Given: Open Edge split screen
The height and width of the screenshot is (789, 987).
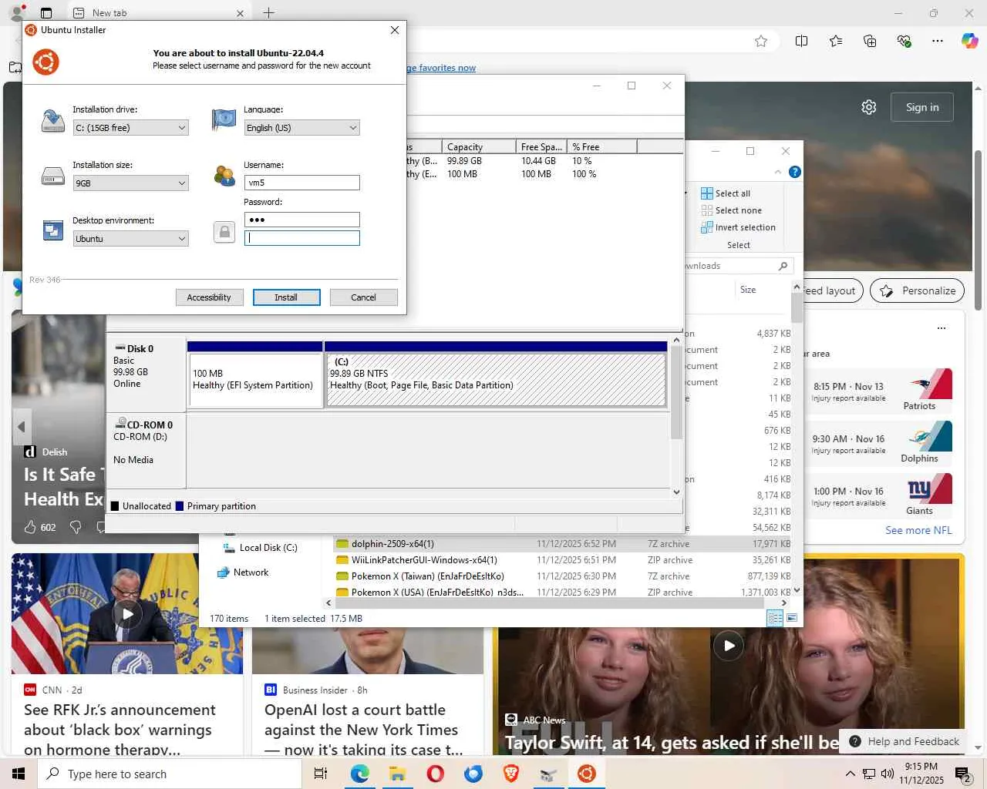Looking at the screenshot, I should [802, 41].
